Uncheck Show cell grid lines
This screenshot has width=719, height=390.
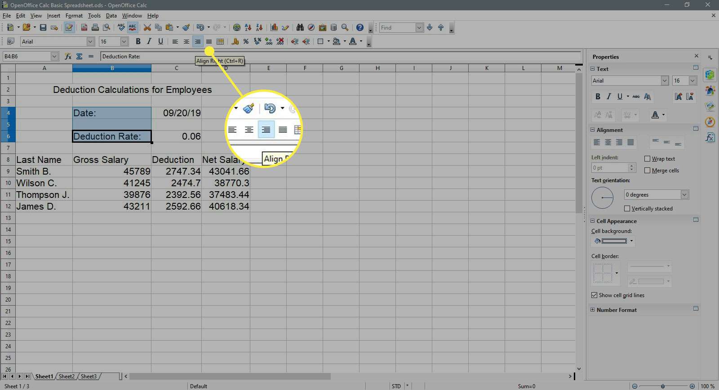point(594,295)
